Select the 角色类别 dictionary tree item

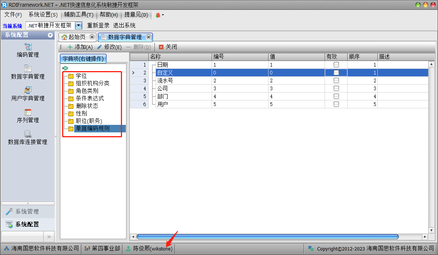pos(87,91)
